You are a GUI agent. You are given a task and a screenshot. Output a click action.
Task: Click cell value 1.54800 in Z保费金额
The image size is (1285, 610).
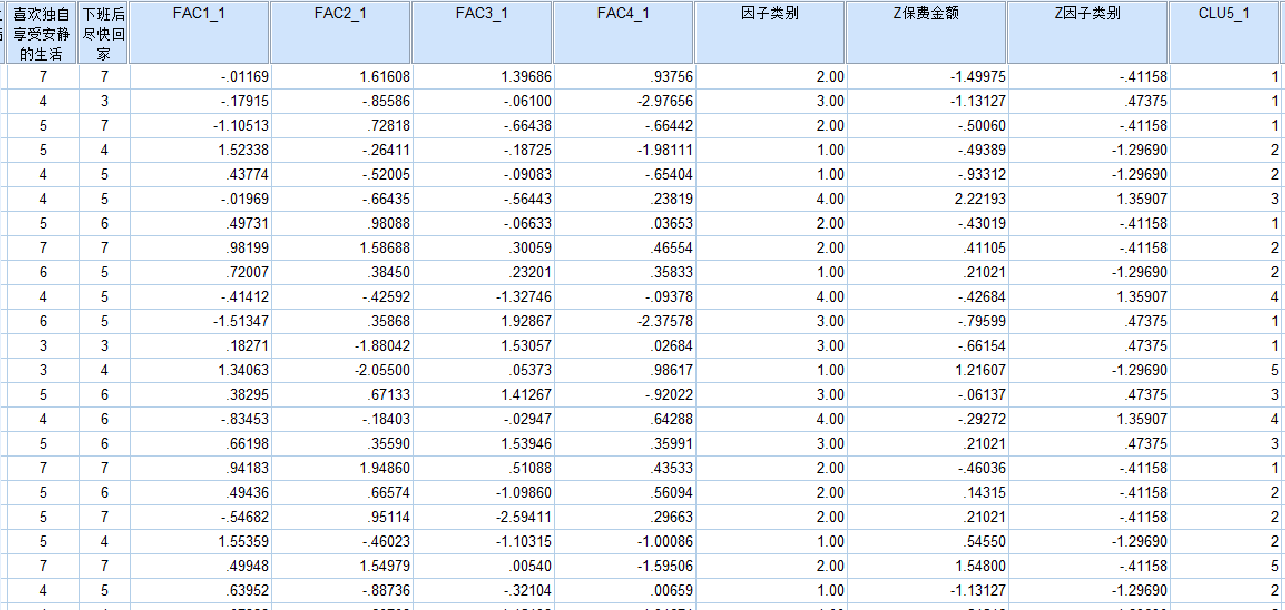coord(927,566)
